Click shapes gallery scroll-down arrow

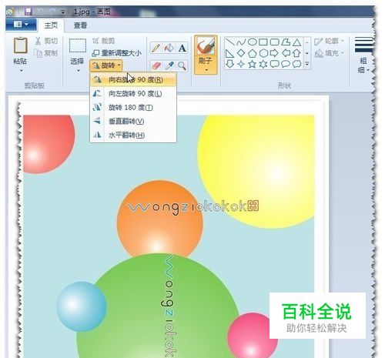307,53
